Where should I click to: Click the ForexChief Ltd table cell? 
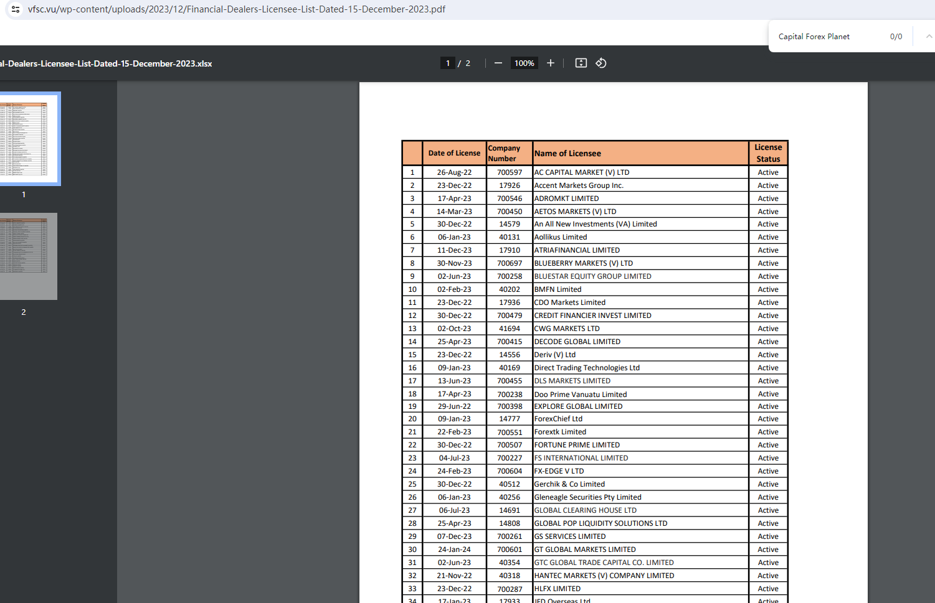[559, 419]
